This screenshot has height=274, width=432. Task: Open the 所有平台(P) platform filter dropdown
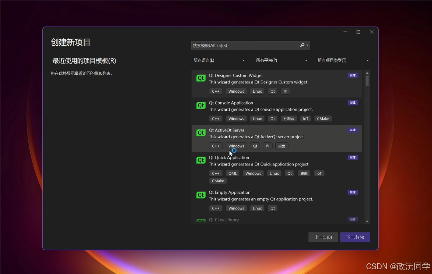(x=281, y=60)
